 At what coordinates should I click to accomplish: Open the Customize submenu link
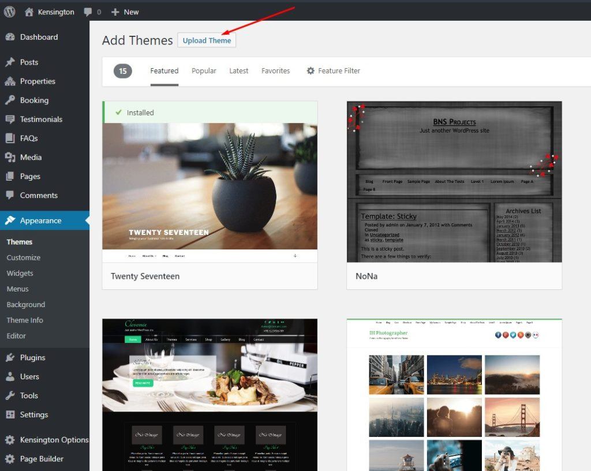(x=23, y=258)
